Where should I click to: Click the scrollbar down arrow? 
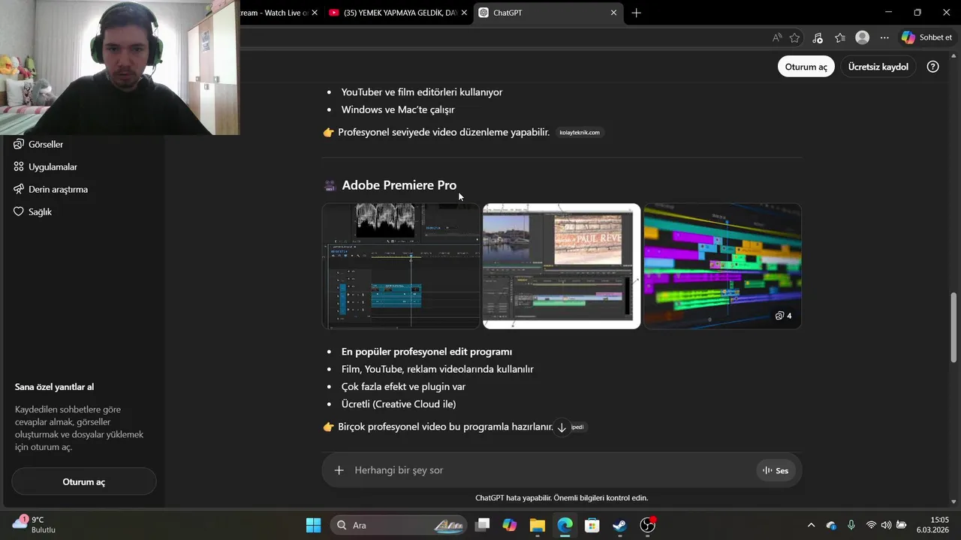953,502
